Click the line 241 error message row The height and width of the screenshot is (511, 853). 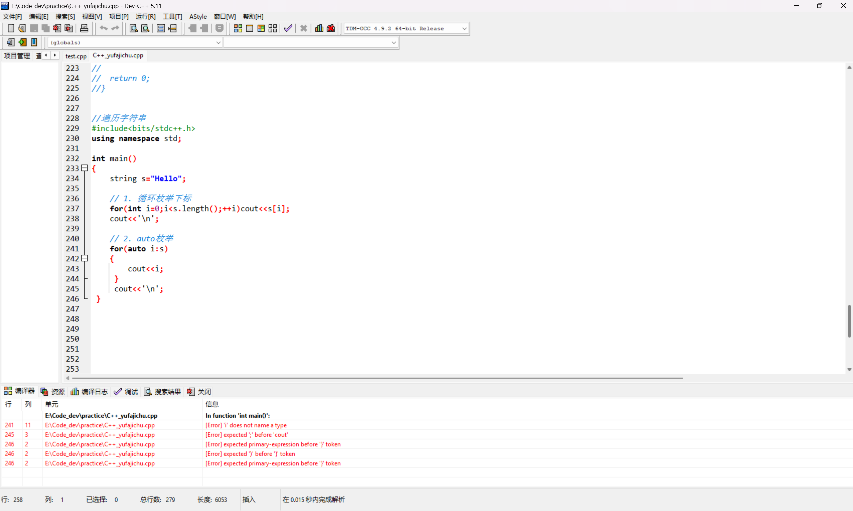[x=246, y=425]
